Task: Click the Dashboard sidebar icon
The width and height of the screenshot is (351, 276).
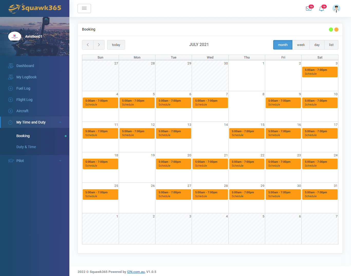Action: pos(11,66)
